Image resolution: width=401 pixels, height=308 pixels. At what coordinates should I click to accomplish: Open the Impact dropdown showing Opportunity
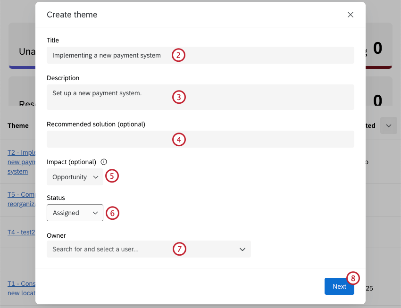75,176
